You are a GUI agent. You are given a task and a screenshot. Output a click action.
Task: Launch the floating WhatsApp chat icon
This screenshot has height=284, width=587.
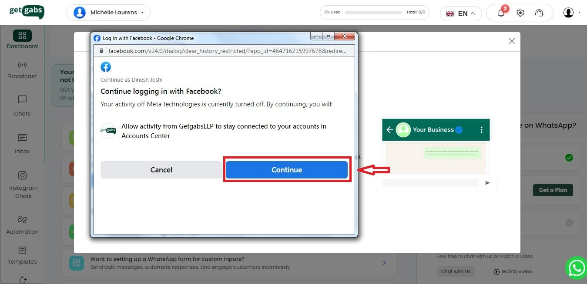point(576,268)
